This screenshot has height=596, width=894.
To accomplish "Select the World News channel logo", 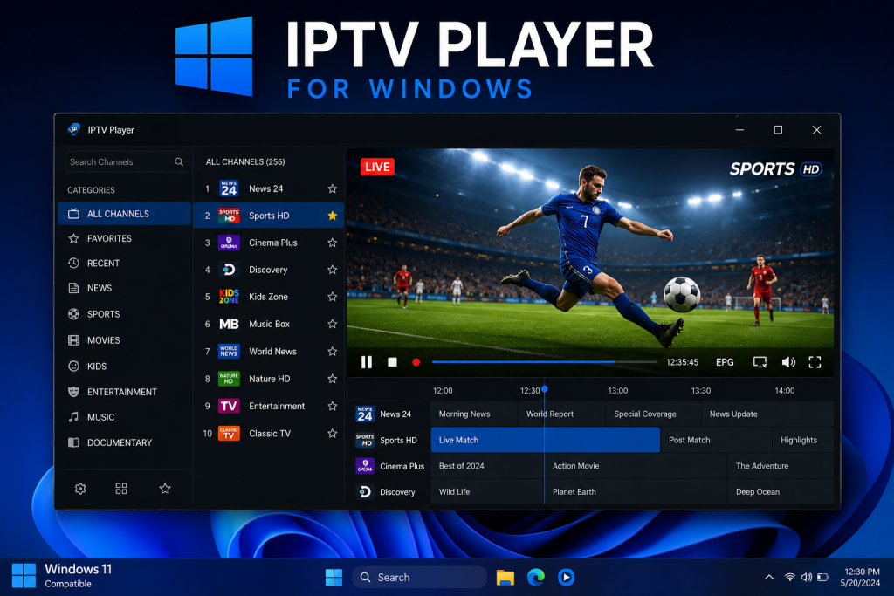I will (x=229, y=351).
